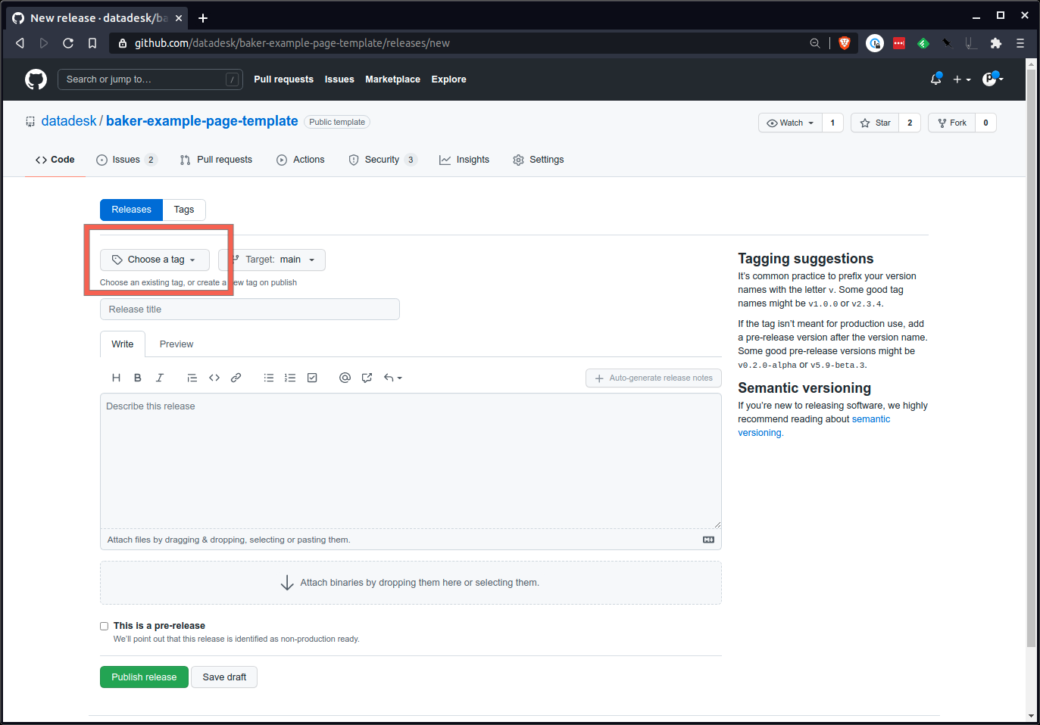Screen dimensions: 1040x725
Task: Open the Target: main dropdown
Action: tap(273, 260)
